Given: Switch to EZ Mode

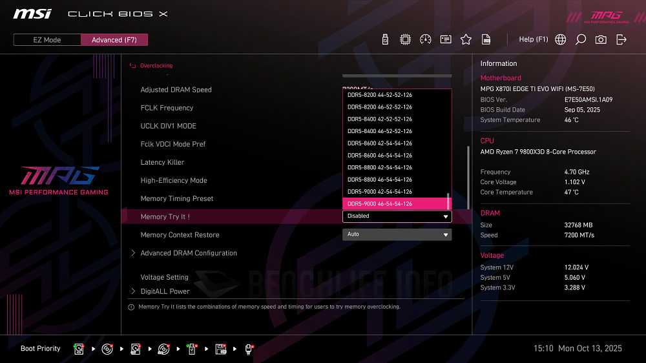Looking at the screenshot, I should coord(47,40).
